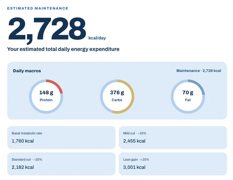Click the 'Carbs' label under 376 g
The image size is (233, 180).
(x=117, y=100)
